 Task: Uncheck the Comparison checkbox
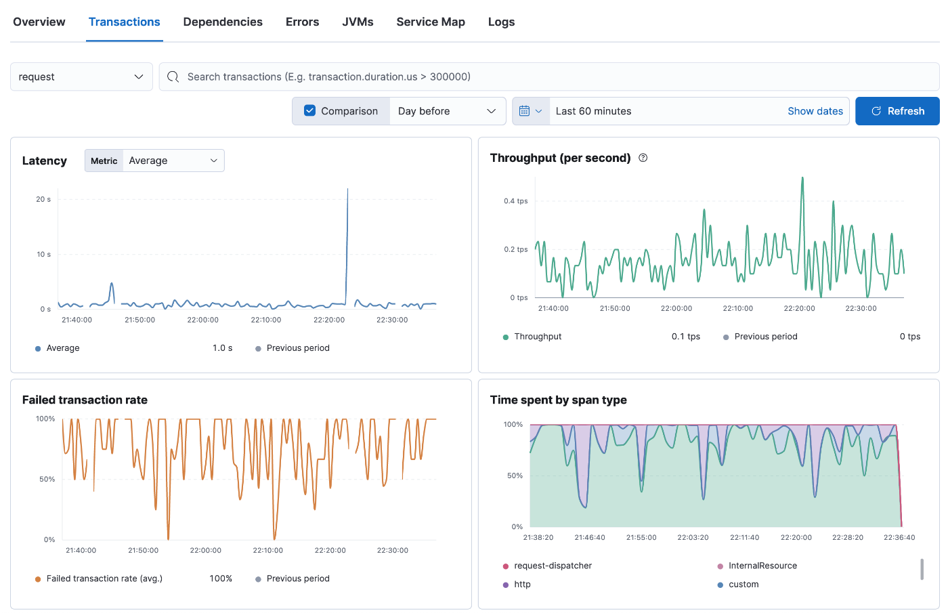[310, 111]
